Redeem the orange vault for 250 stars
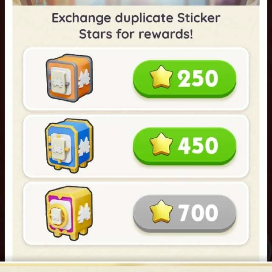Image resolution: width=272 pixels, height=272 pixels. coord(184,79)
